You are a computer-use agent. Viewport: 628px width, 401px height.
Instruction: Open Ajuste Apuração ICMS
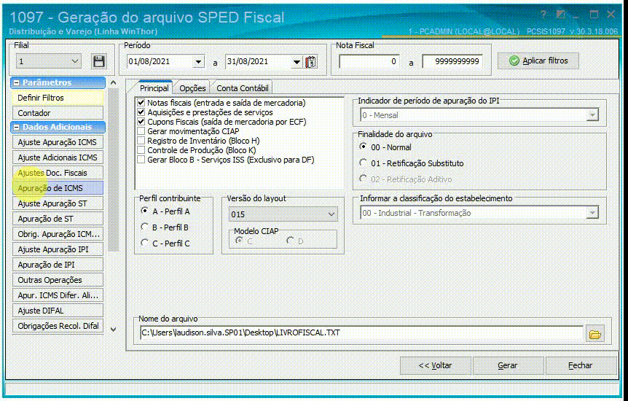point(58,142)
